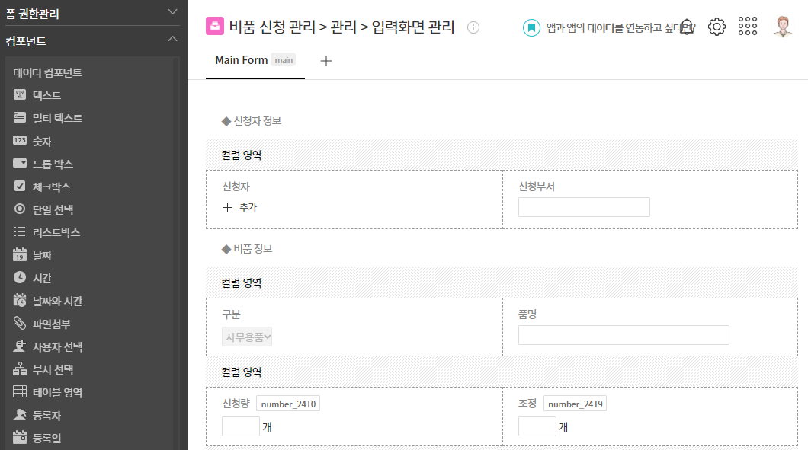Switch to the Main Form tab
The height and width of the screenshot is (450, 808).
pos(255,60)
